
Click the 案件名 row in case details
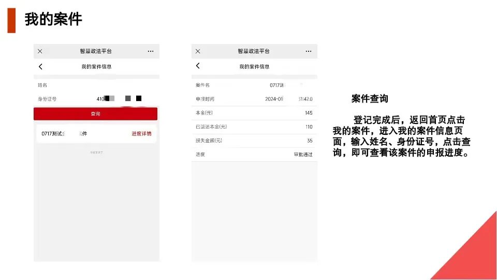tap(254, 85)
